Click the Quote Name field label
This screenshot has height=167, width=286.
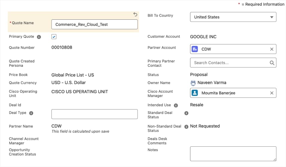click(x=23, y=23)
